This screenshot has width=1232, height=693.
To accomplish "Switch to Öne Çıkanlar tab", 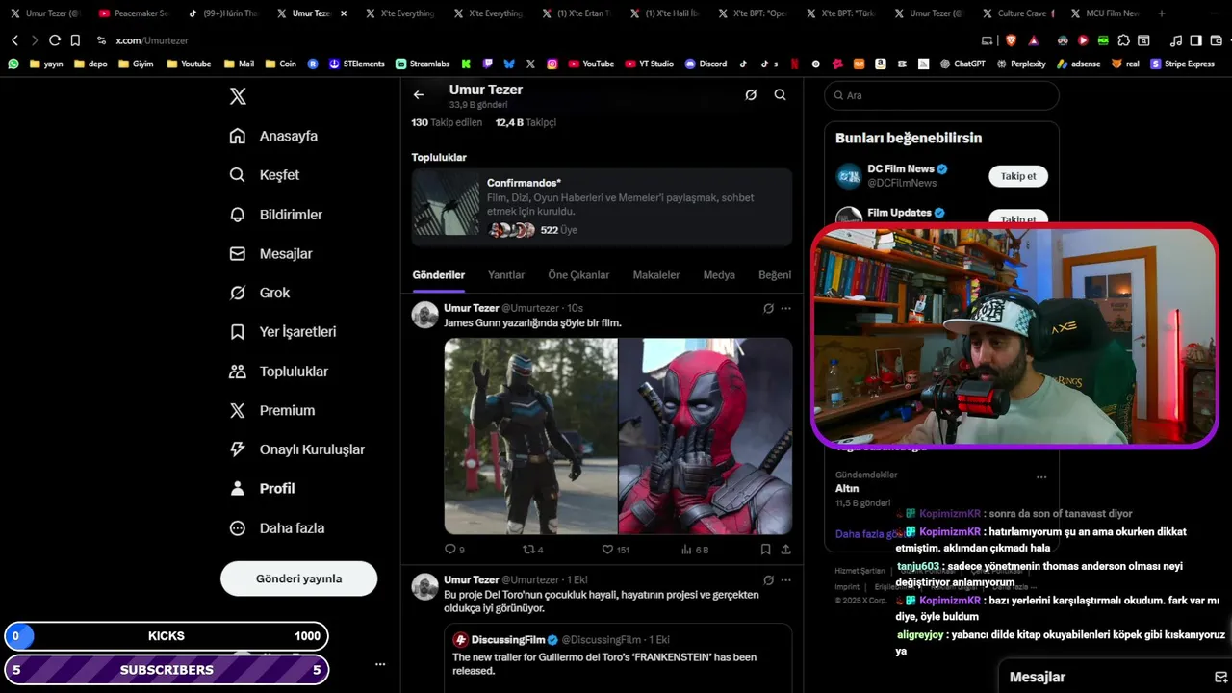I will tap(578, 275).
